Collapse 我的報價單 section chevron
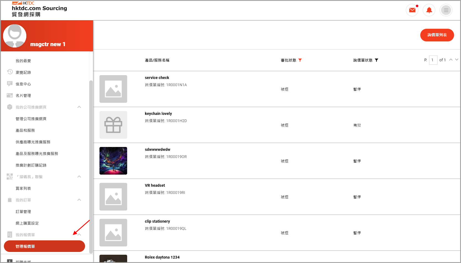Viewport: 461px width, 263px height. pyautogui.click(x=79, y=235)
